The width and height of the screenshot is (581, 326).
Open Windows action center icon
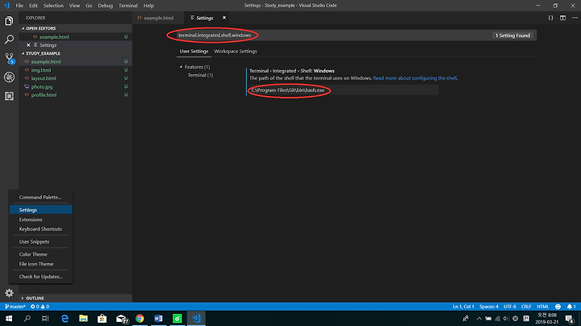570,319
